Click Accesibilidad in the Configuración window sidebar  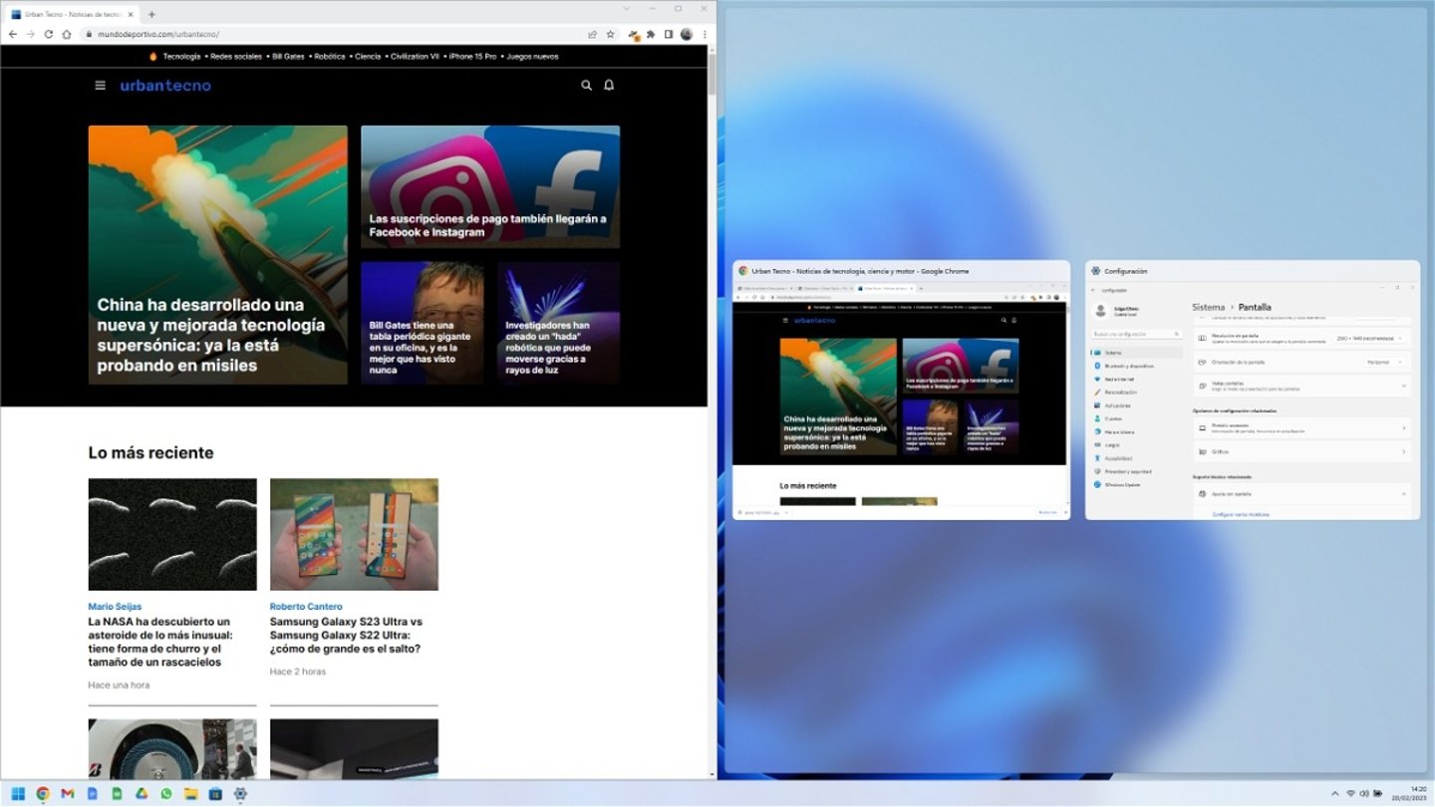[1117, 458]
